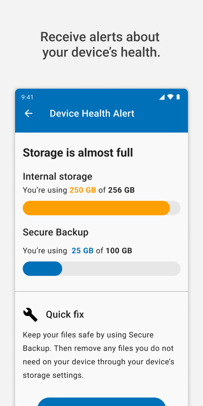Tap the blue button below the Quick fix text
Viewport: 203px width, 406px height.
101,402
